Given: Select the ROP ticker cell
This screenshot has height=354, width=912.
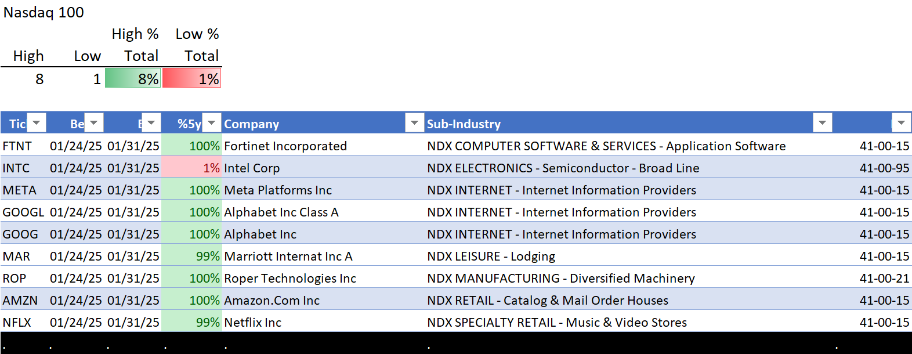Looking at the screenshot, I should [x=15, y=278].
